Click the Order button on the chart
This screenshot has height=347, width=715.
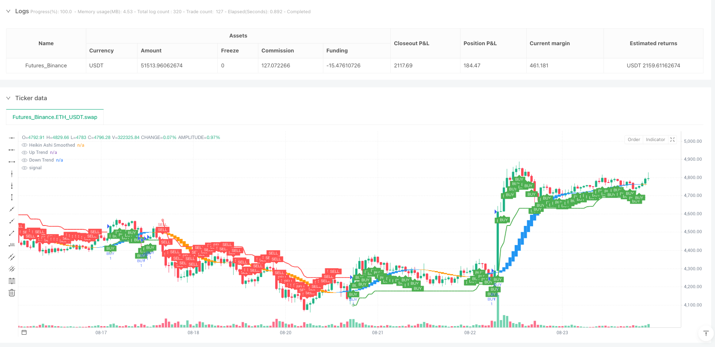tap(633, 140)
